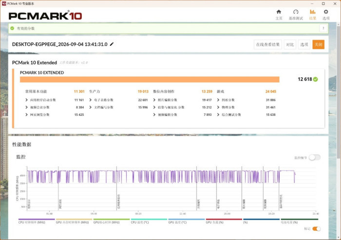Click the 游戏 score 24 045
Screen dimensions: 341x240
point(271,92)
